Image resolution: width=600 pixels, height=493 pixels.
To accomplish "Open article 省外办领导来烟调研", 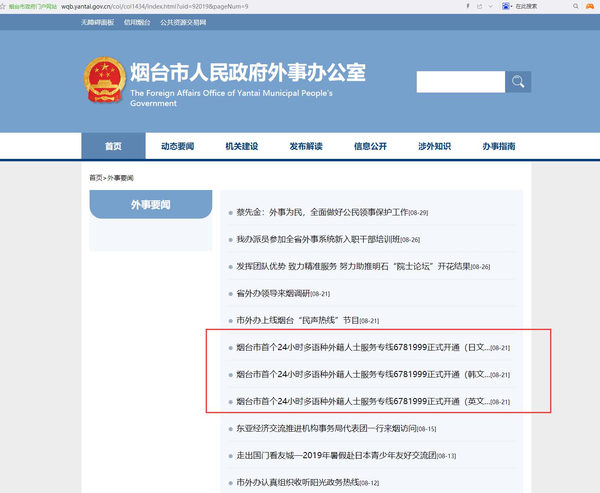I will click(273, 293).
